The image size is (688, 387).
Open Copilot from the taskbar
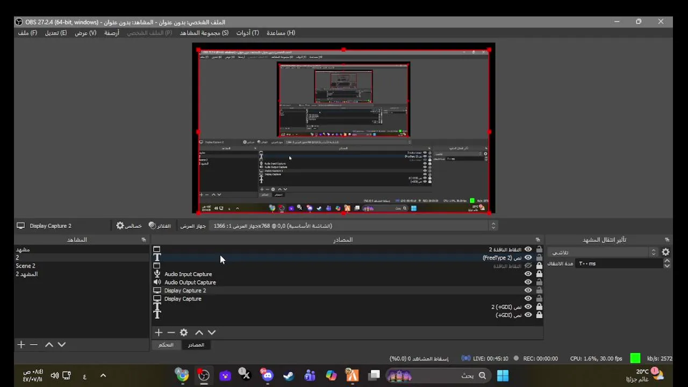[331, 375]
